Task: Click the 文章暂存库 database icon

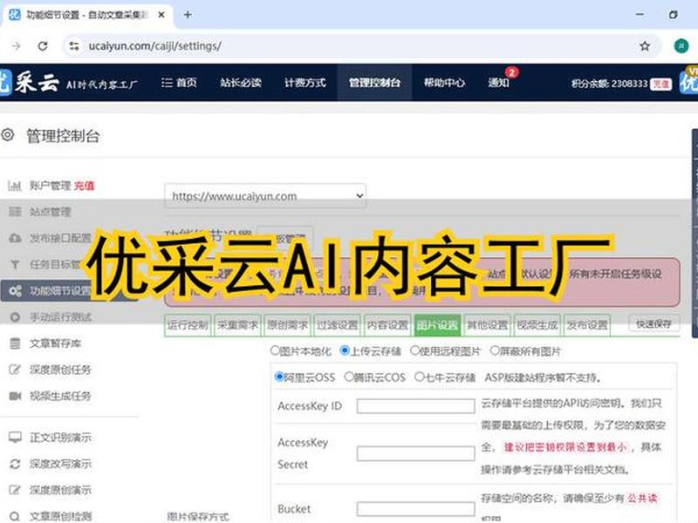Action: click(15, 343)
